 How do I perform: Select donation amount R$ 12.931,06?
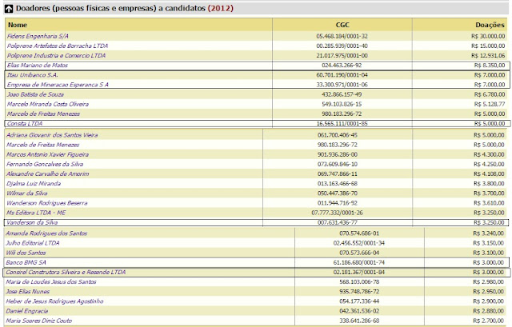pos(489,55)
